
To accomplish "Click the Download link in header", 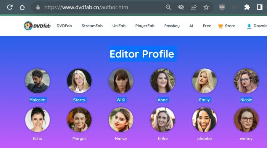I will [x=257, y=26].
